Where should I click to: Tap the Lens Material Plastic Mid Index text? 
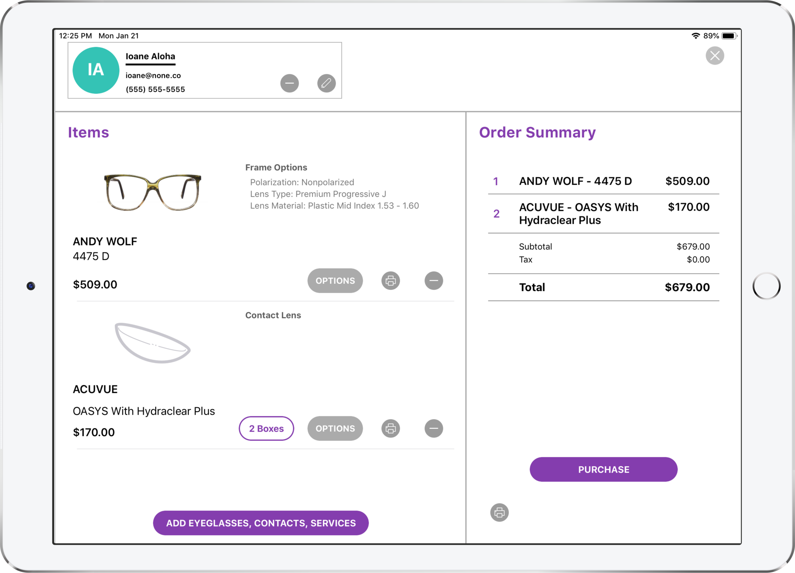[x=335, y=206]
